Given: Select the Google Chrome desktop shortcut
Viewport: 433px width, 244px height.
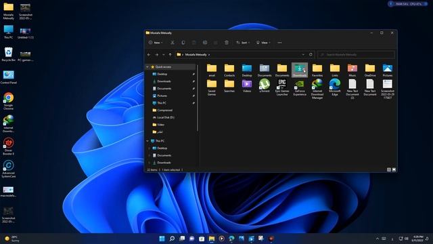Looking at the screenshot, I should [9, 101].
